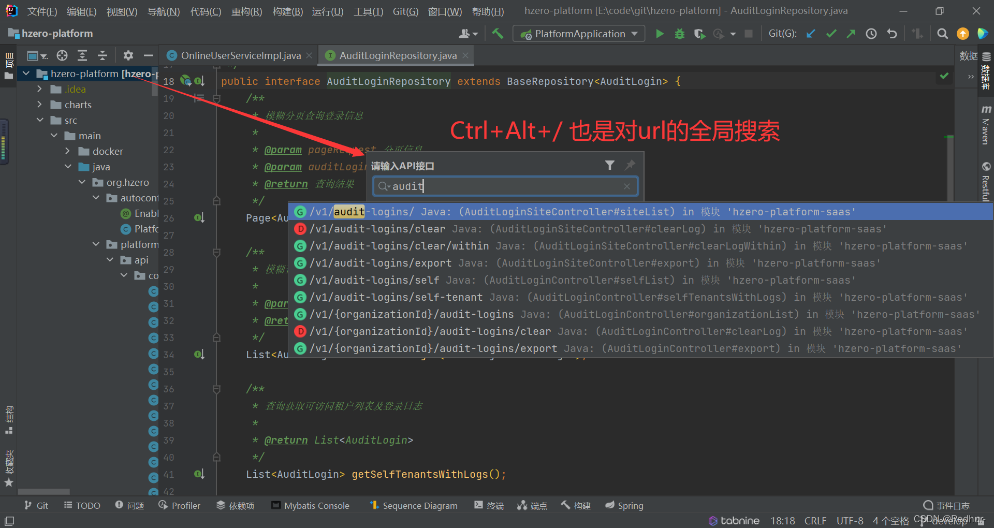Click the rollback undo icon
This screenshot has height=528, width=994.
tap(891, 34)
